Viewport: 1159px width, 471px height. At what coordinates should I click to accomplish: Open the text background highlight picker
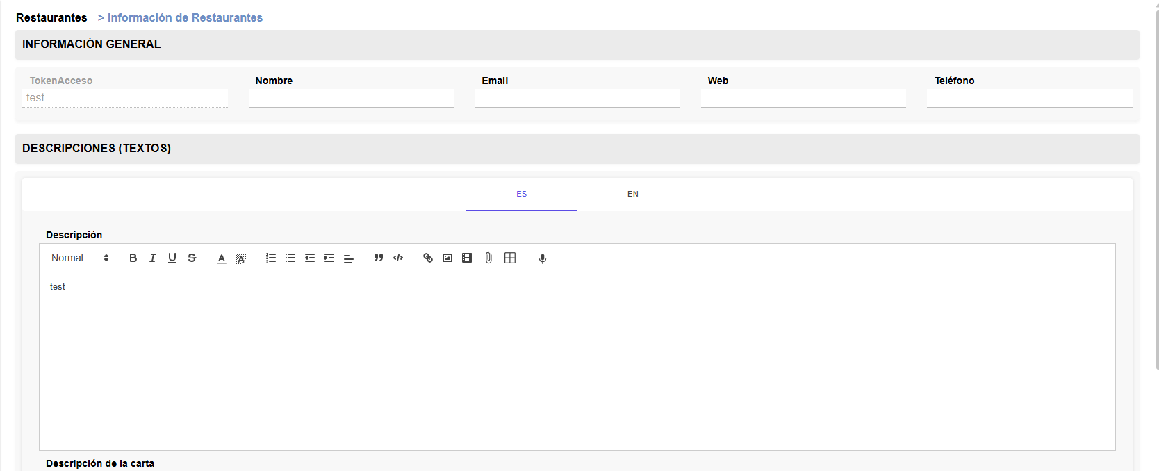click(x=241, y=258)
